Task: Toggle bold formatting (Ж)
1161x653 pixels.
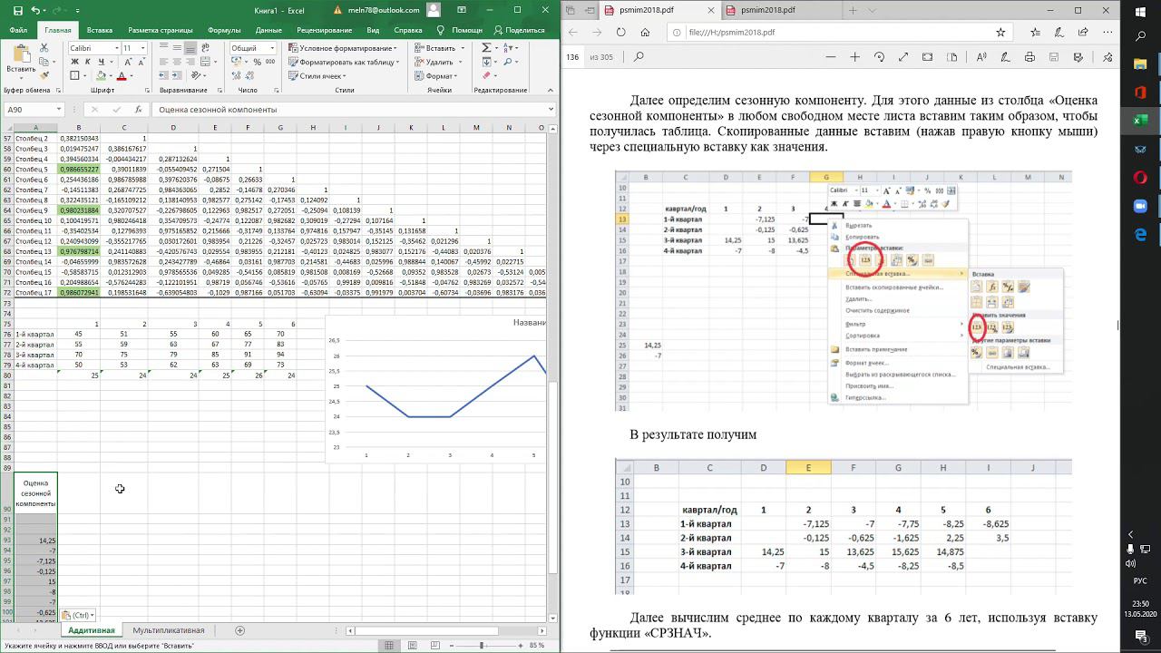Action: [x=74, y=62]
